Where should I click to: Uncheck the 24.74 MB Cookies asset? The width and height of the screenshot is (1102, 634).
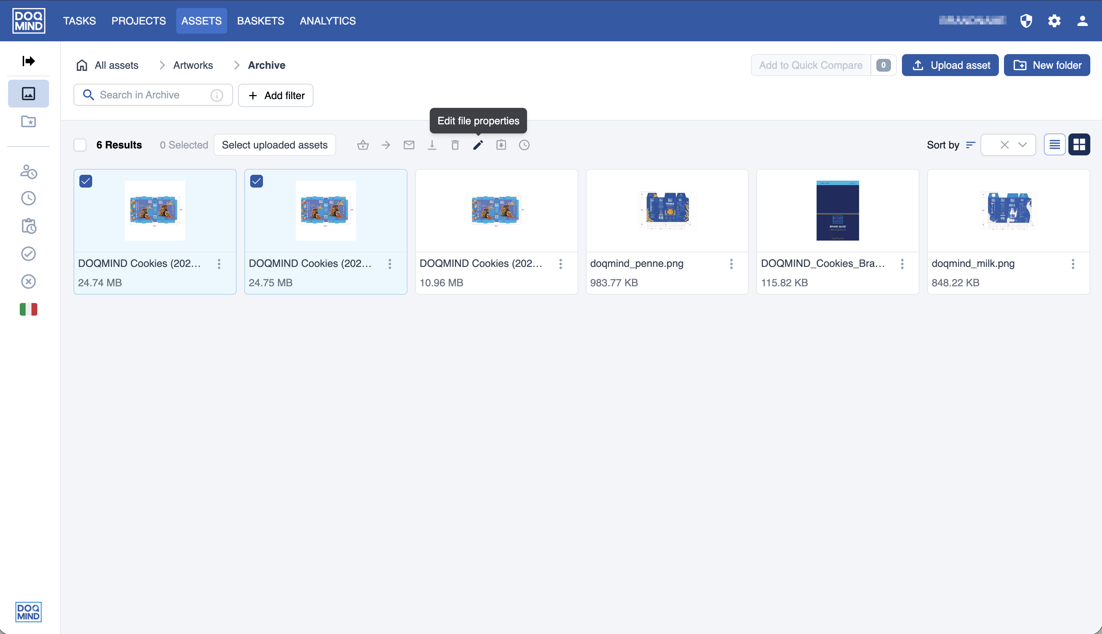tap(86, 181)
